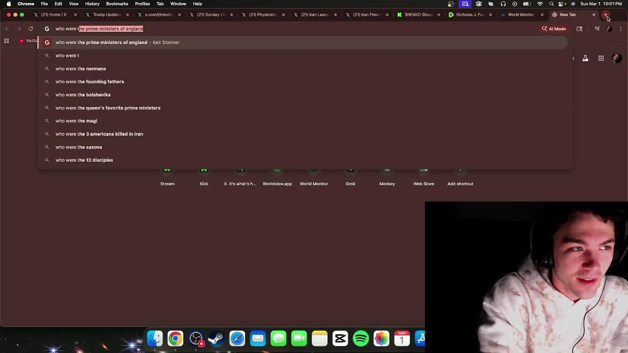Open the Profiles menu

click(x=142, y=4)
